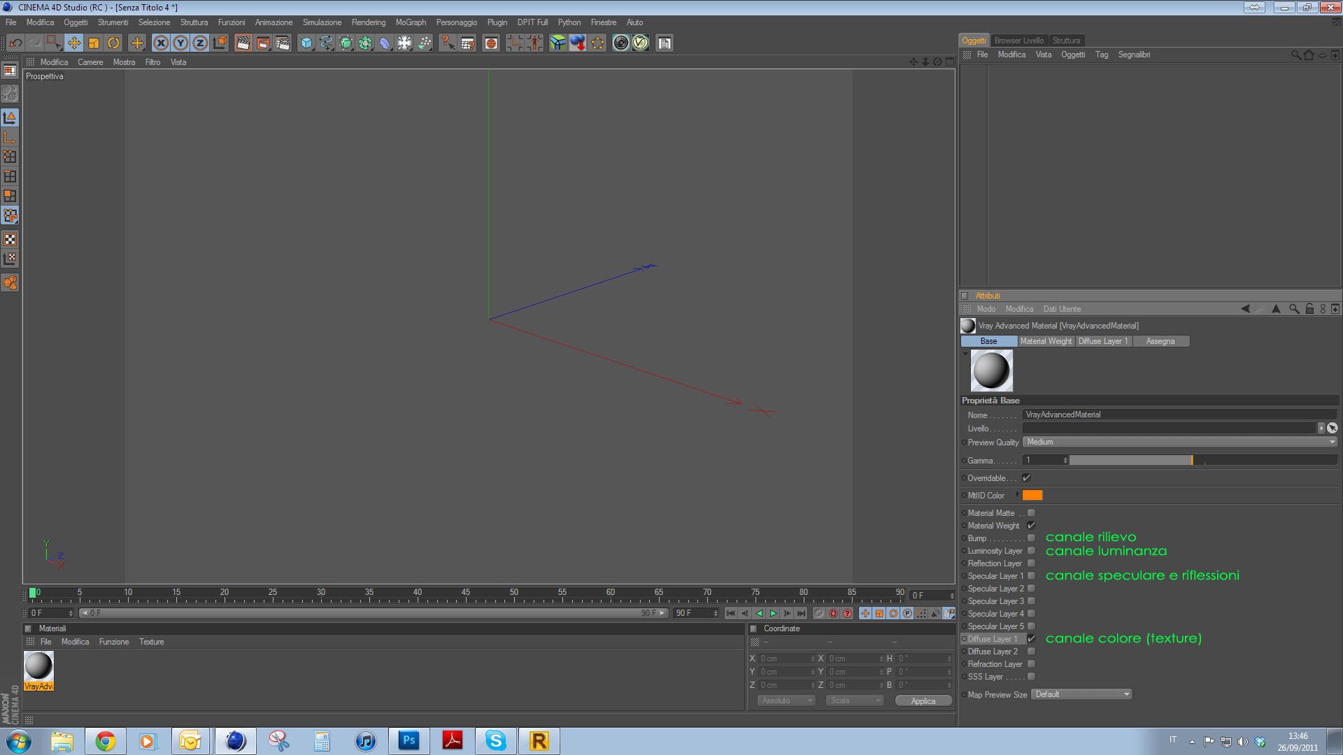Select the Move tool in toolbar

(74, 43)
